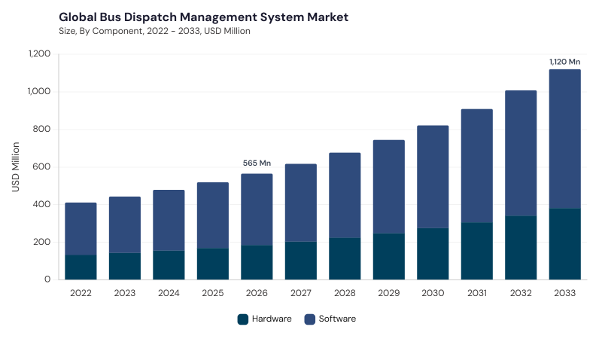Viewport: 602px width, 339px height.
Task: Select the 2032 Hardware bar segment
Action: click(x=521, y=248)
